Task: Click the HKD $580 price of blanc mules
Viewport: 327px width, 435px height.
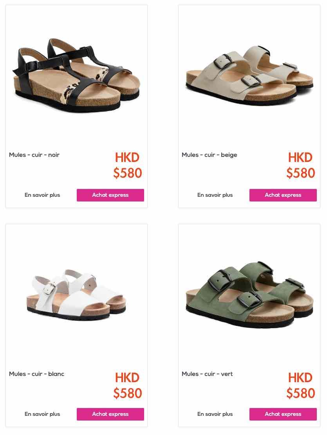Action: pos(128,385)
